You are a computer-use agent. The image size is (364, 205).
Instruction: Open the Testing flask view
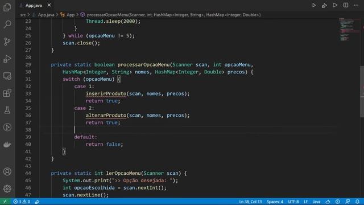7,110
